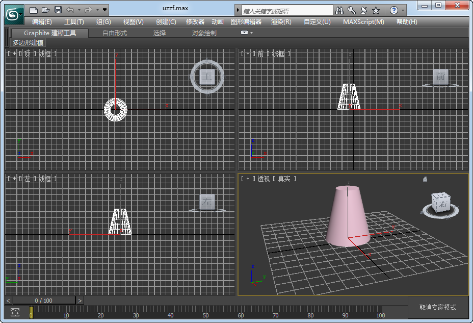The height and width of the screenshot is (323, 473).
Task: Open the ribbon display options dropdown arrow
Action: [252, 33]
